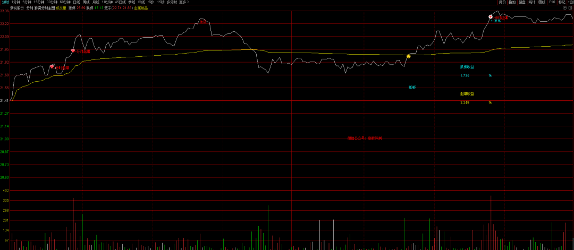574x250 pixels.
Task: Expand the 更多 periods menu
Action: pos(184,2)
